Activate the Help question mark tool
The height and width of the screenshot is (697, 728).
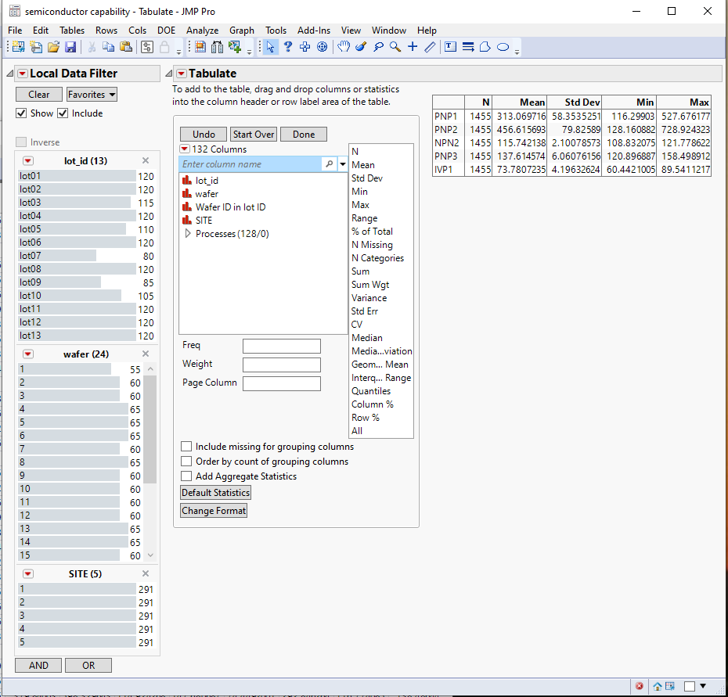(x=288, y=47)
